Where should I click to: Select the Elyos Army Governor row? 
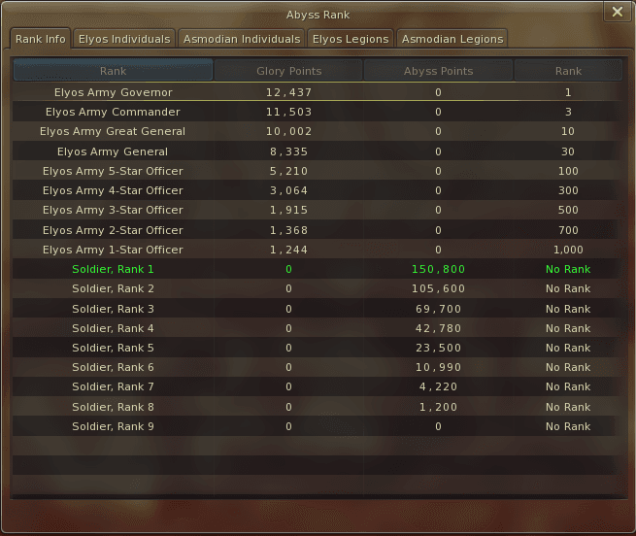click(x=317, y=92)
